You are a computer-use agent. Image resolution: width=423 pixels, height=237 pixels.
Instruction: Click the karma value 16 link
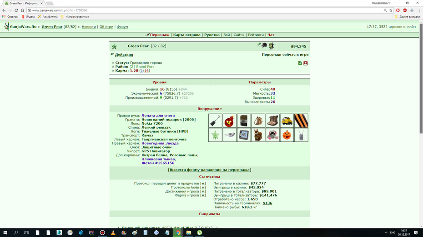[x=146, y=71]
